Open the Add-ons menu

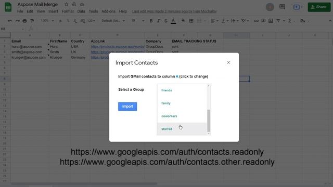click(x=108, y=11)
